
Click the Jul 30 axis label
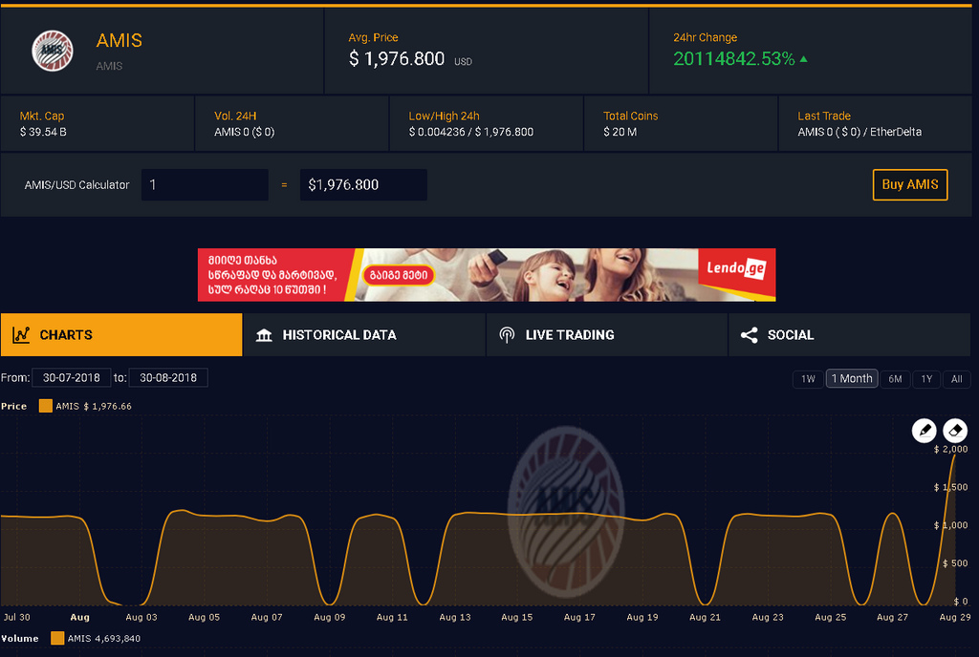(x=17, y=617)
